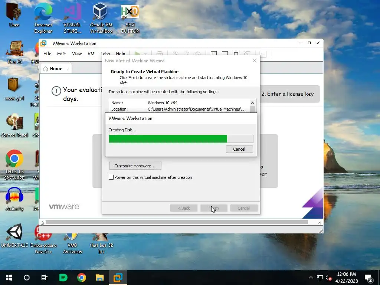Click the green Power On play icon
Viewport: 380px width, 285px height.
[137, 53]
